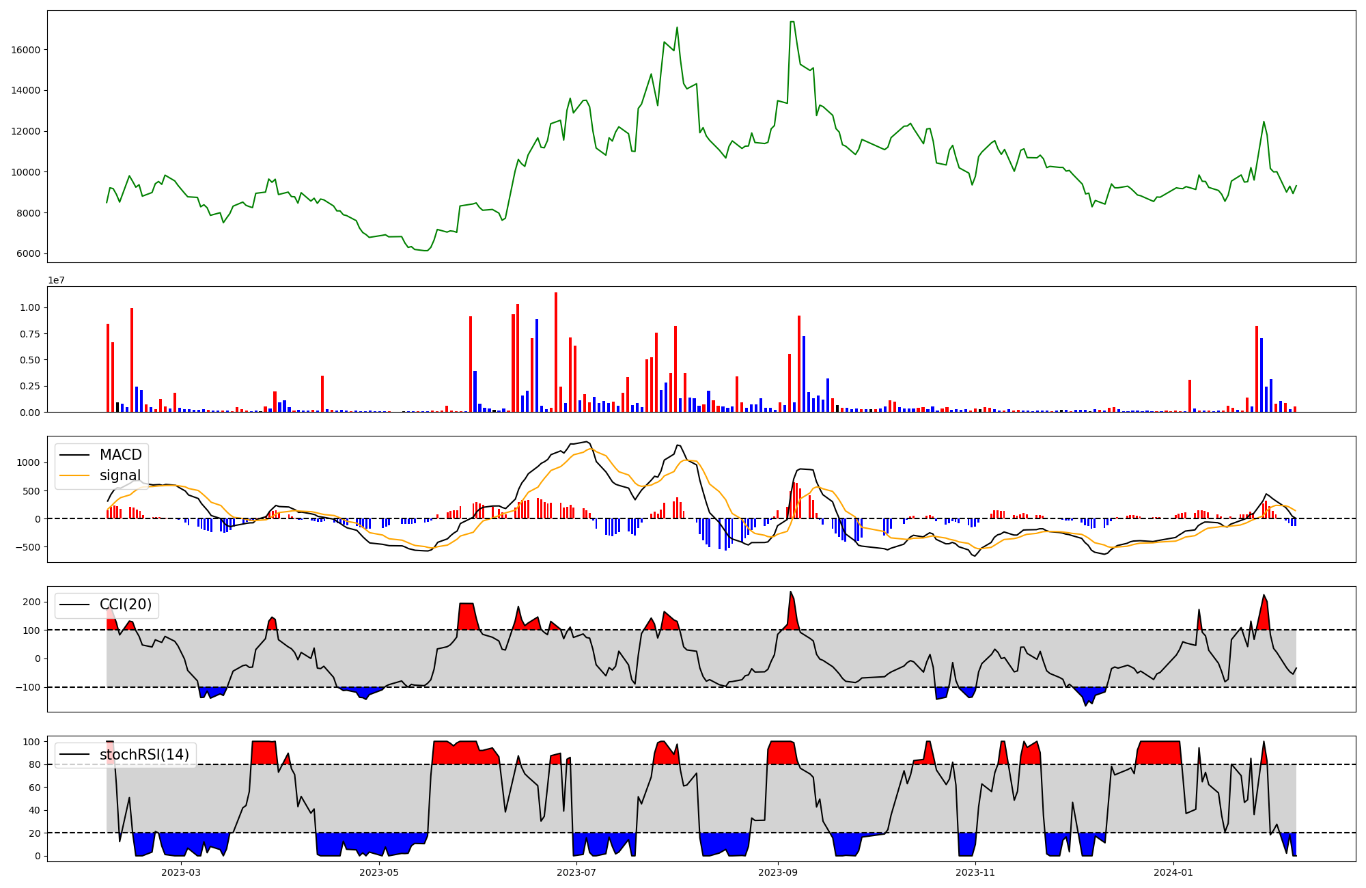The image size is (1366, 888).
Task: Click the stochRSI(14) legend label
Action: (x=144, y=755)
